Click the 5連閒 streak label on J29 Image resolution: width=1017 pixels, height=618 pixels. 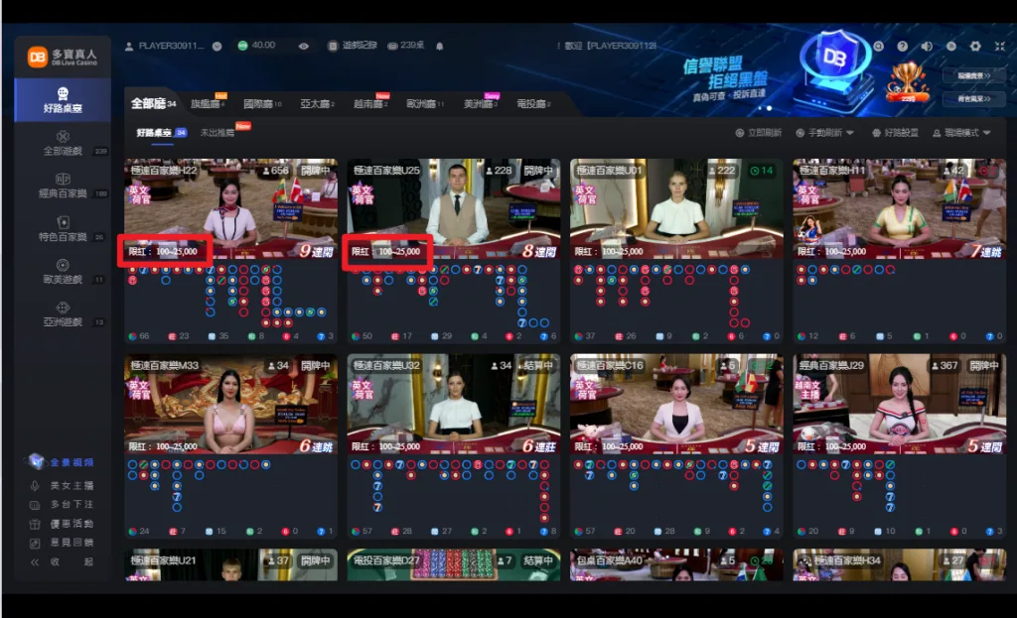coord(985,445)
